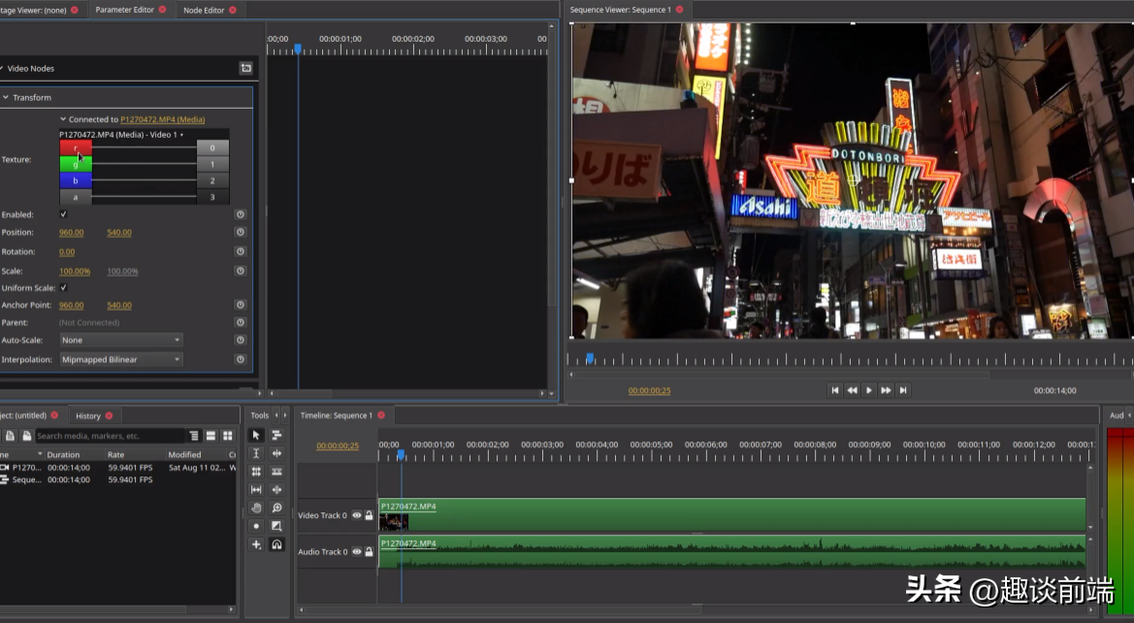1134x623 pixels.
Task: Click Scale value 100.00%
Action: (x=75, y=272)
